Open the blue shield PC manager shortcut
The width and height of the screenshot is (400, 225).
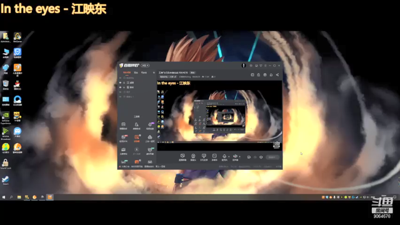click(x=17, y=53)
